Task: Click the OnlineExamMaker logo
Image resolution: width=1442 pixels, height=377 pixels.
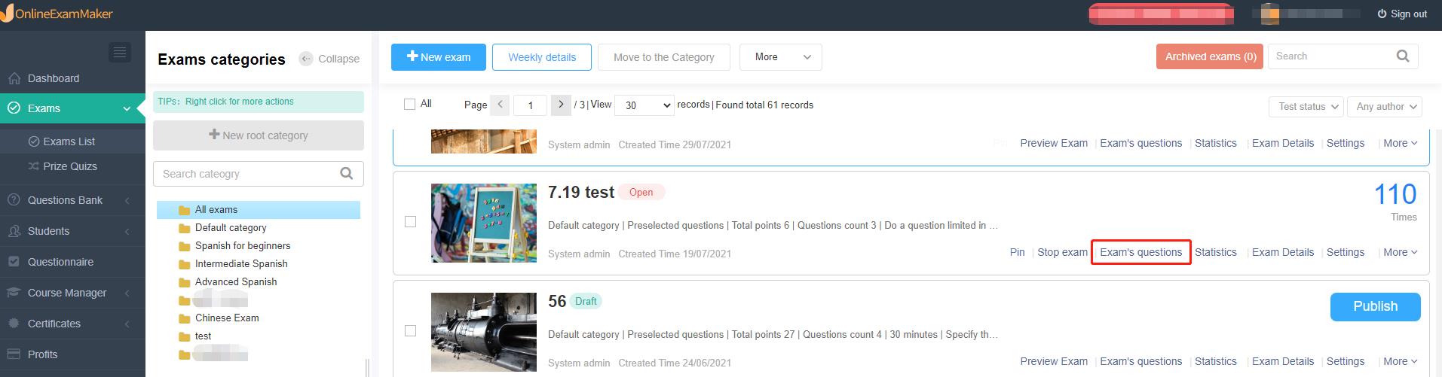Action: pyautogui.click(x=57, y=14)
